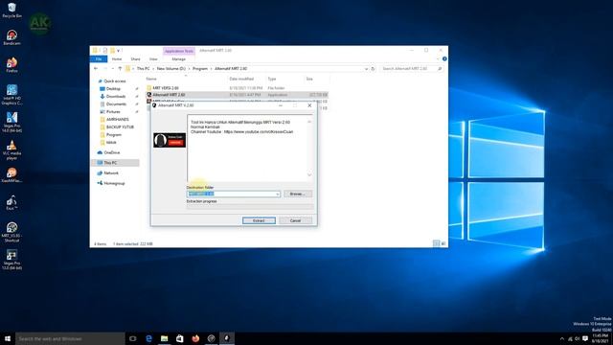The height and width of the screenshot is (345, 613).
Task: Open the Action Center notification icon
Action: click(585, 338)
